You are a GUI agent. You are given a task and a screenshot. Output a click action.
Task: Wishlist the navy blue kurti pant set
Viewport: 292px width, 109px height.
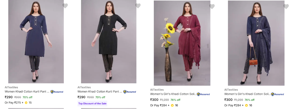(x=65, y=6)
